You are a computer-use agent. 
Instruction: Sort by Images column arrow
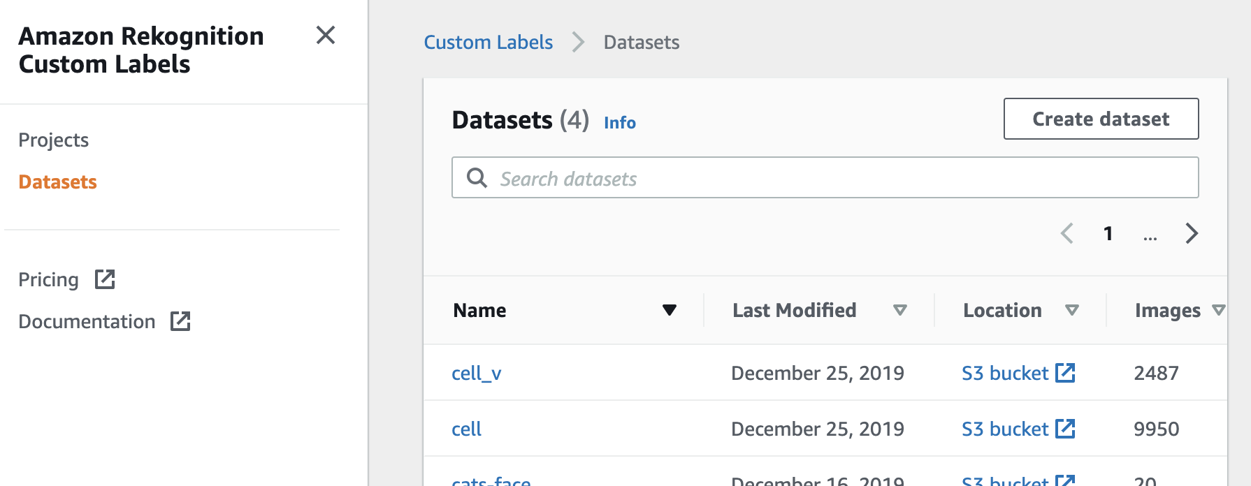(1218, 310)
